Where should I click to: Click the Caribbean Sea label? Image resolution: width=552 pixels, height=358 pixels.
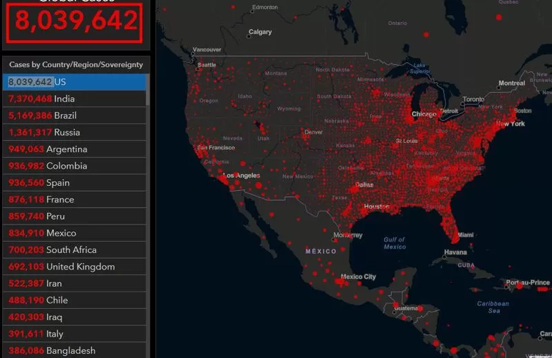click(493, 307)
